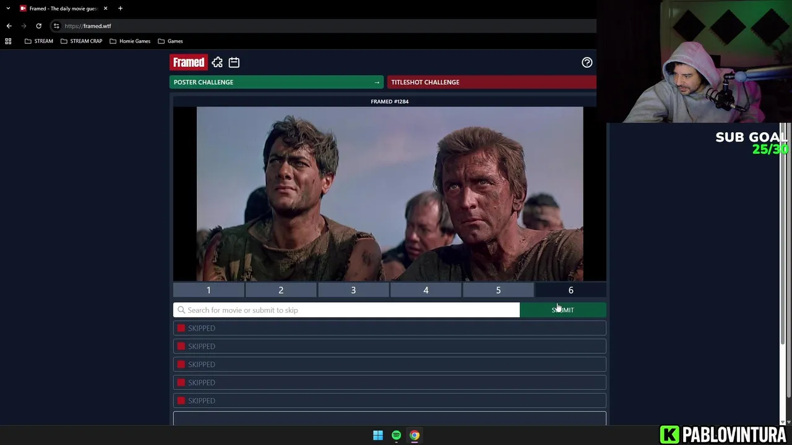Click the green Submit button
The width and height of the screenshot is (792, 445).
[563, 310]
